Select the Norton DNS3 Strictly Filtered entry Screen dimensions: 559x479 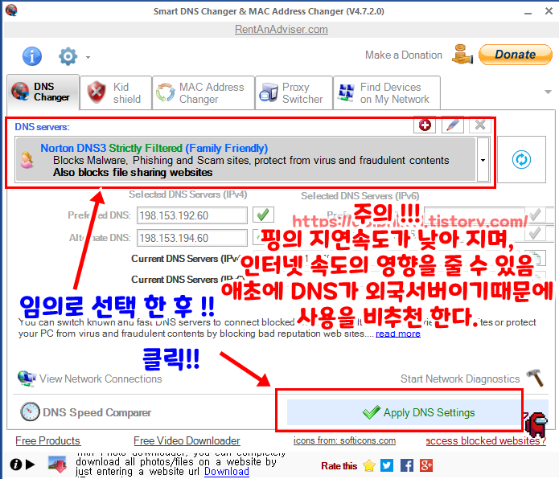coord(246,160)
